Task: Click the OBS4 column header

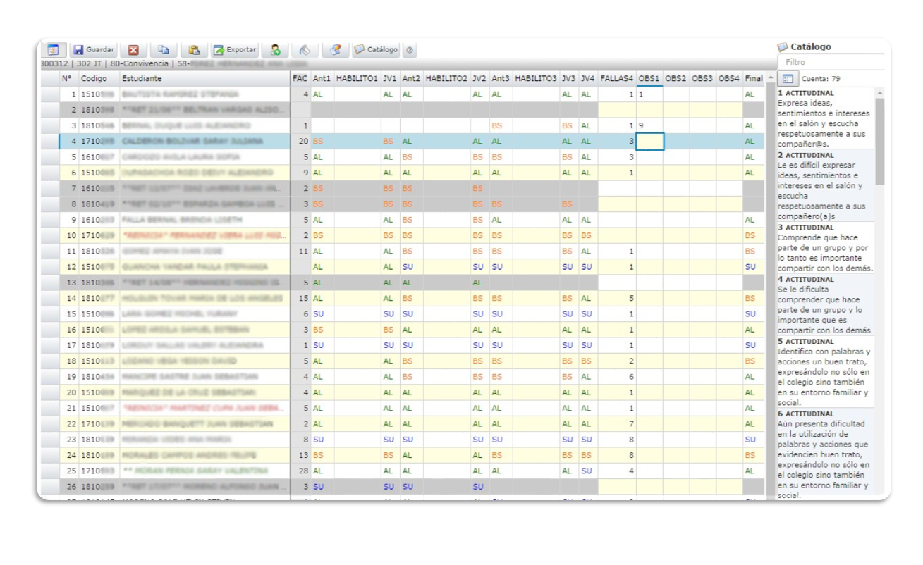Action: pos(730,78)
